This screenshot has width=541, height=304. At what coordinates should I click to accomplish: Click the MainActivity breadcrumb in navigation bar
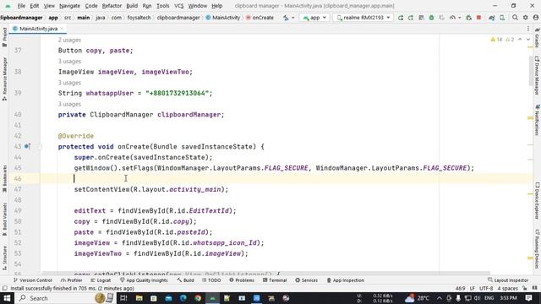coord(223,18)
